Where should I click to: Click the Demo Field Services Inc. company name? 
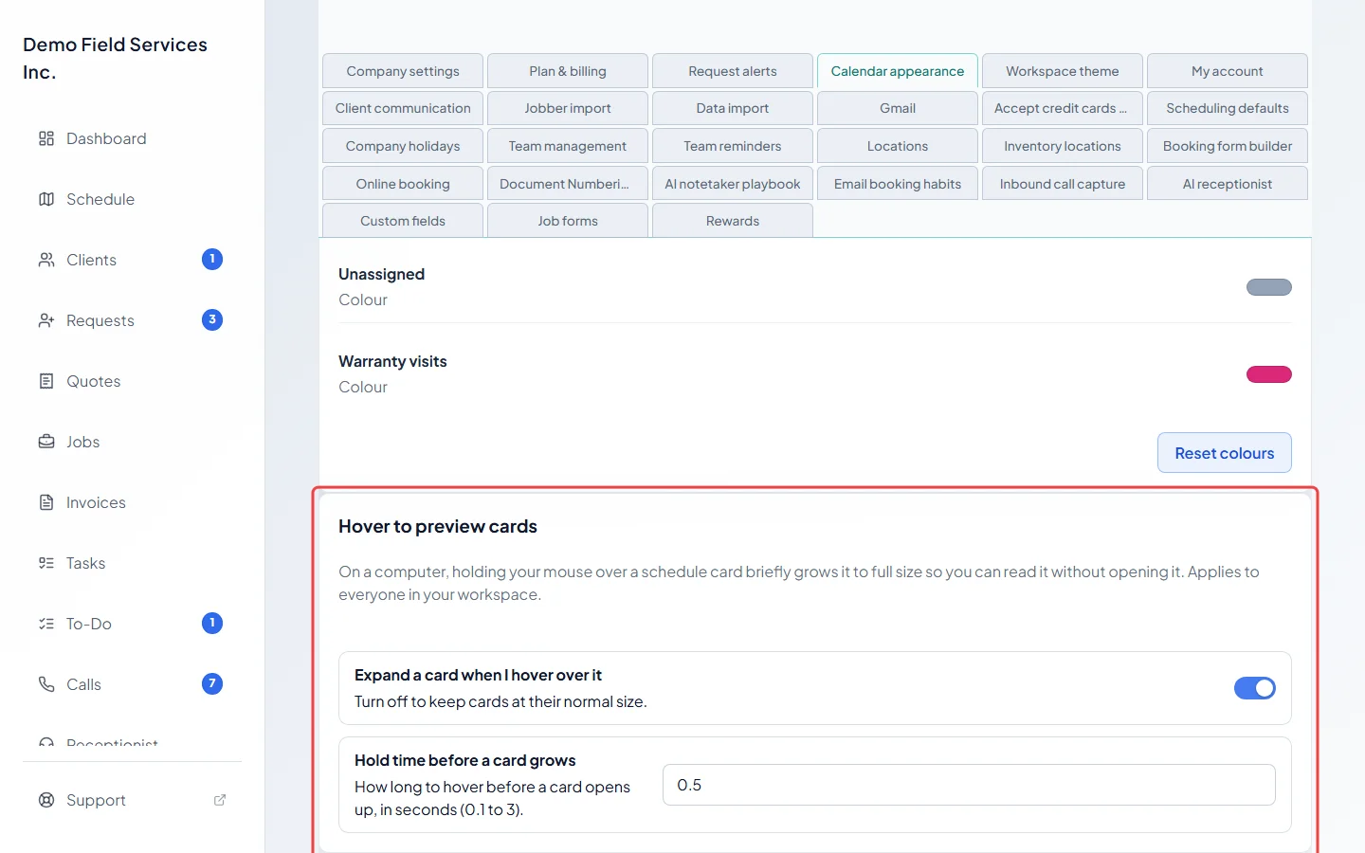115,58
